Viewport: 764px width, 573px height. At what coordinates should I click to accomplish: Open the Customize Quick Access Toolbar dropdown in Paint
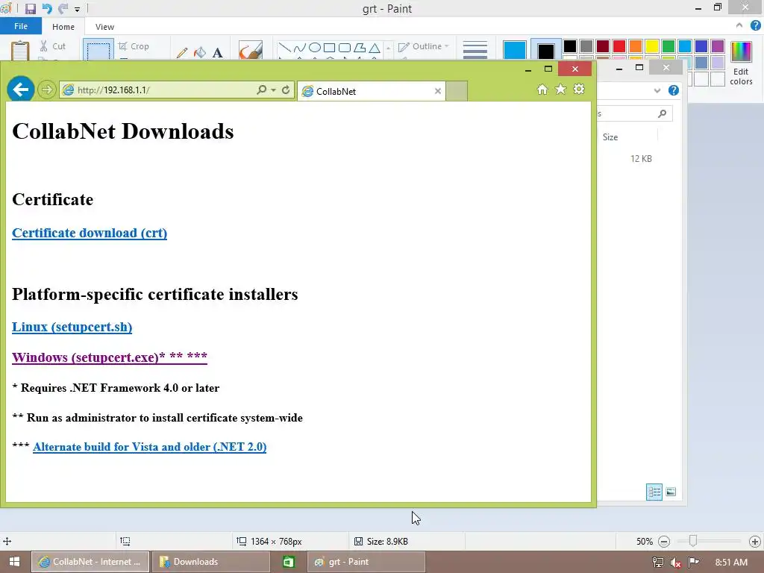click(x=77, y=9)
